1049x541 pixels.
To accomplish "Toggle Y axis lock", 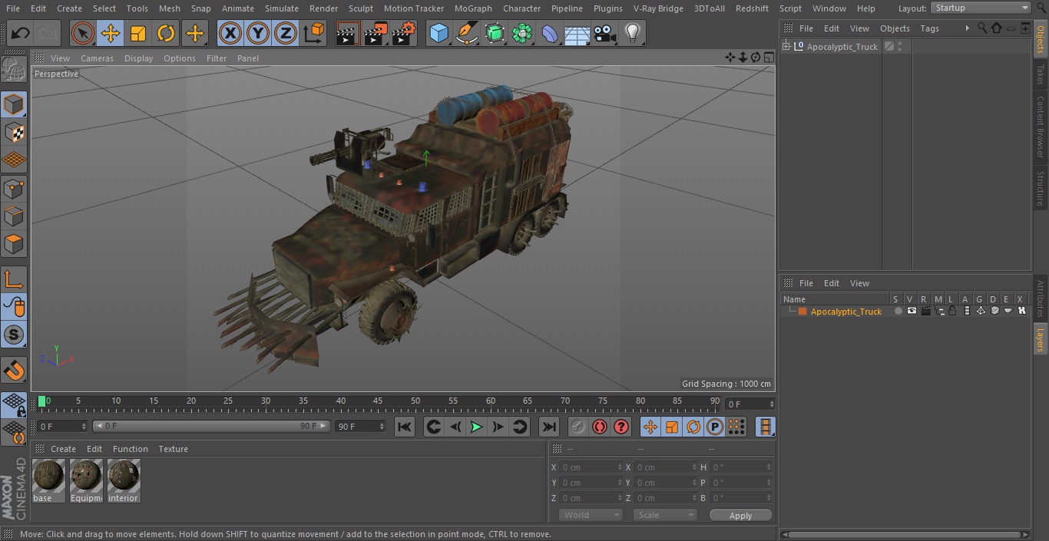I will 258,34.
